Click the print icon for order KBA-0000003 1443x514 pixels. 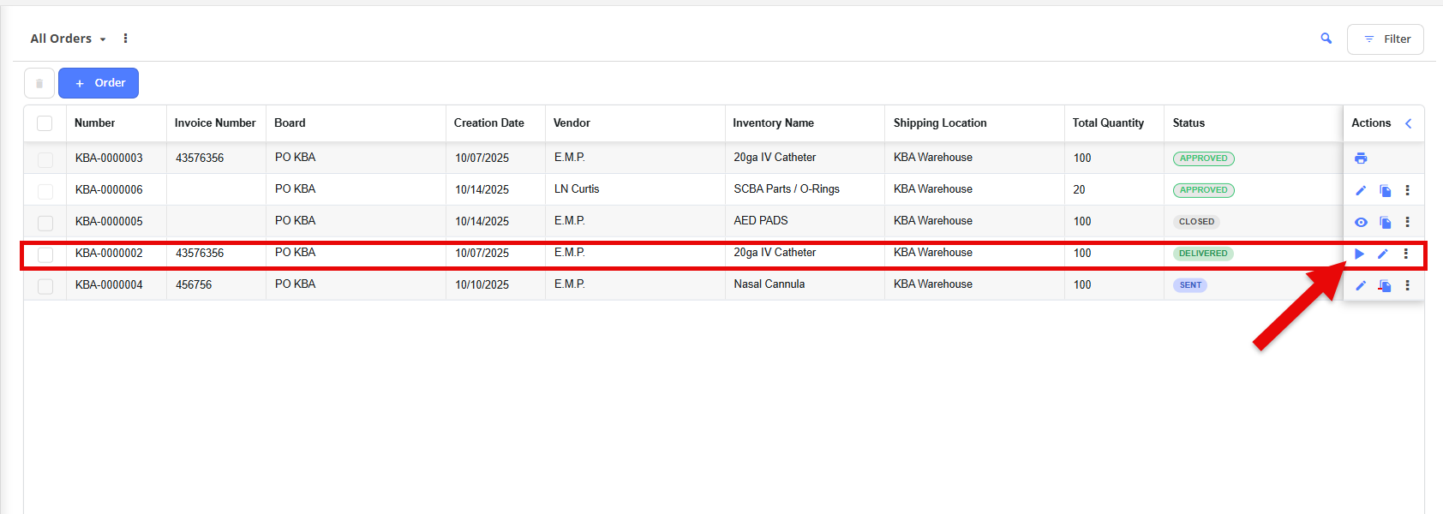coord(1361,158)
